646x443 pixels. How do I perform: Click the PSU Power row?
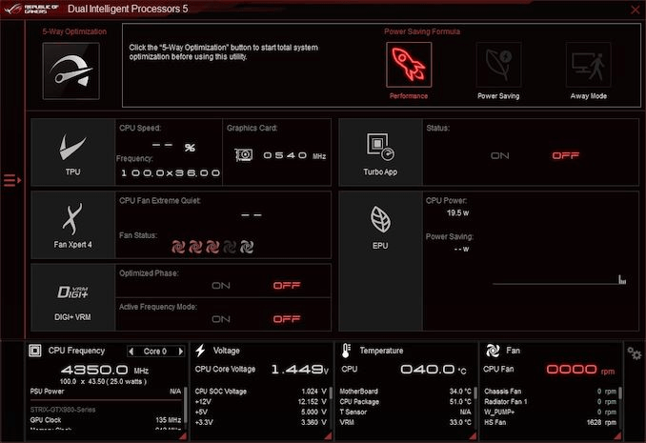coord(106,392)
